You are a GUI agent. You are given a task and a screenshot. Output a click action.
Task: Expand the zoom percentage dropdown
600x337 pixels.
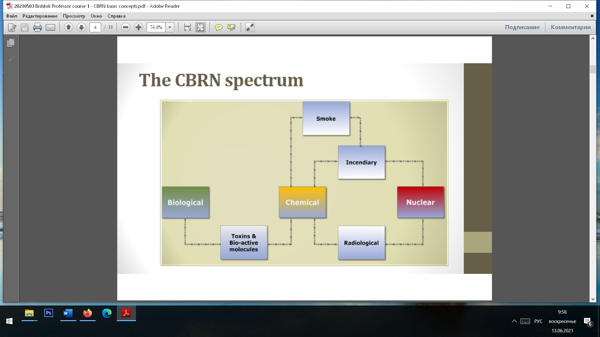click(170, 27)
